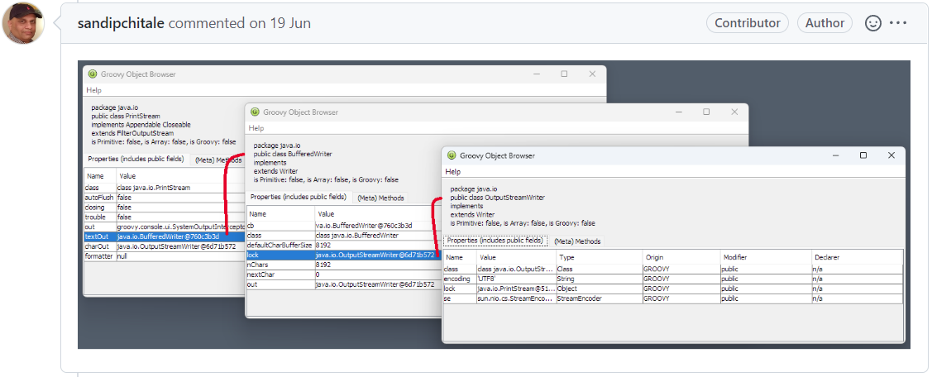This screenshot has height=377, width=932.
Task: Open the sandipchitale username link
Action: 121,23
